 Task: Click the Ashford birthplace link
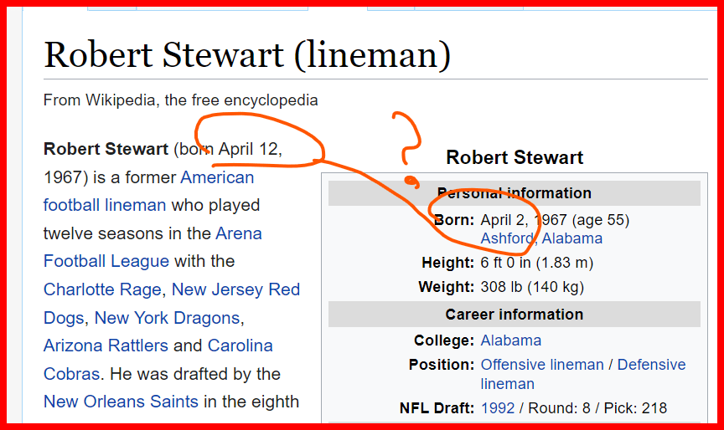pos(507,238)
